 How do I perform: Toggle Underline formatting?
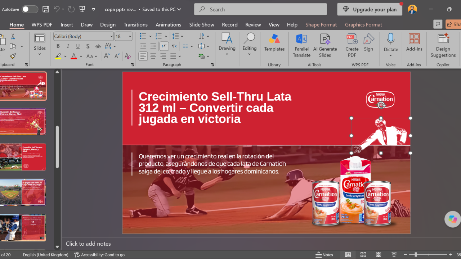point(78,46)
